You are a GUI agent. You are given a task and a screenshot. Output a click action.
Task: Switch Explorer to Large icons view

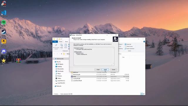coord(144,94)
